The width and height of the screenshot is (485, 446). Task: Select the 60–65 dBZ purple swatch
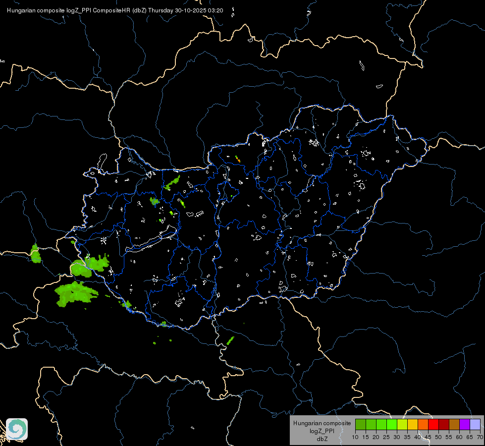point(465,424)
